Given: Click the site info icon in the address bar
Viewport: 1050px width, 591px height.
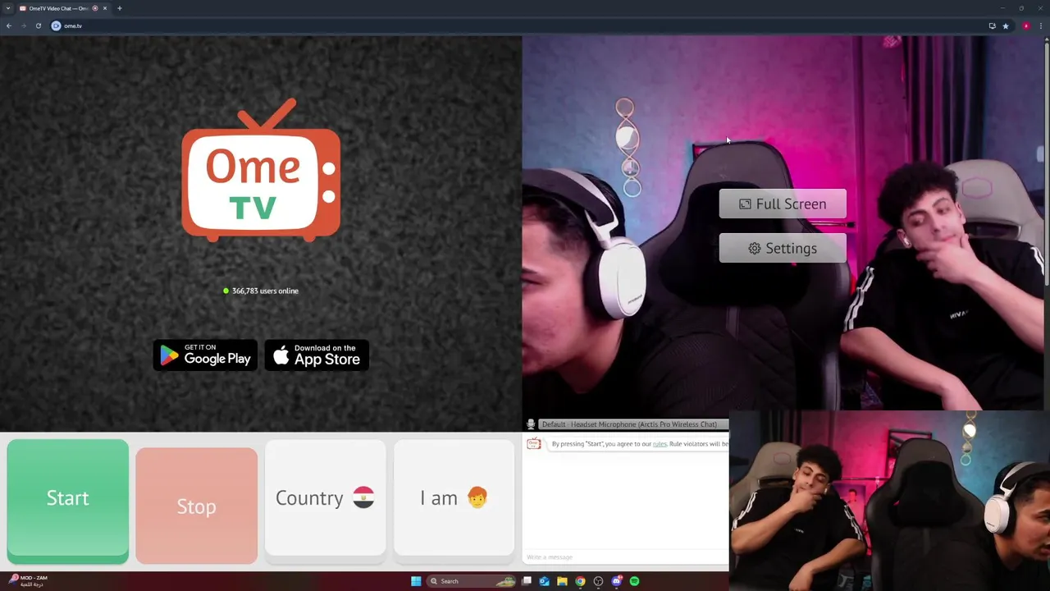Looking at the screenshot, I should coord(57,25).
